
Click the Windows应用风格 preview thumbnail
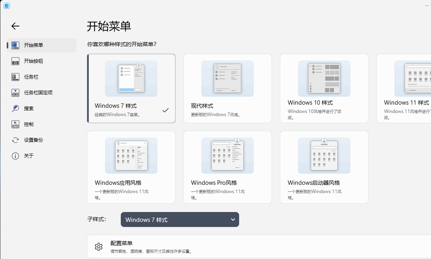131,155
